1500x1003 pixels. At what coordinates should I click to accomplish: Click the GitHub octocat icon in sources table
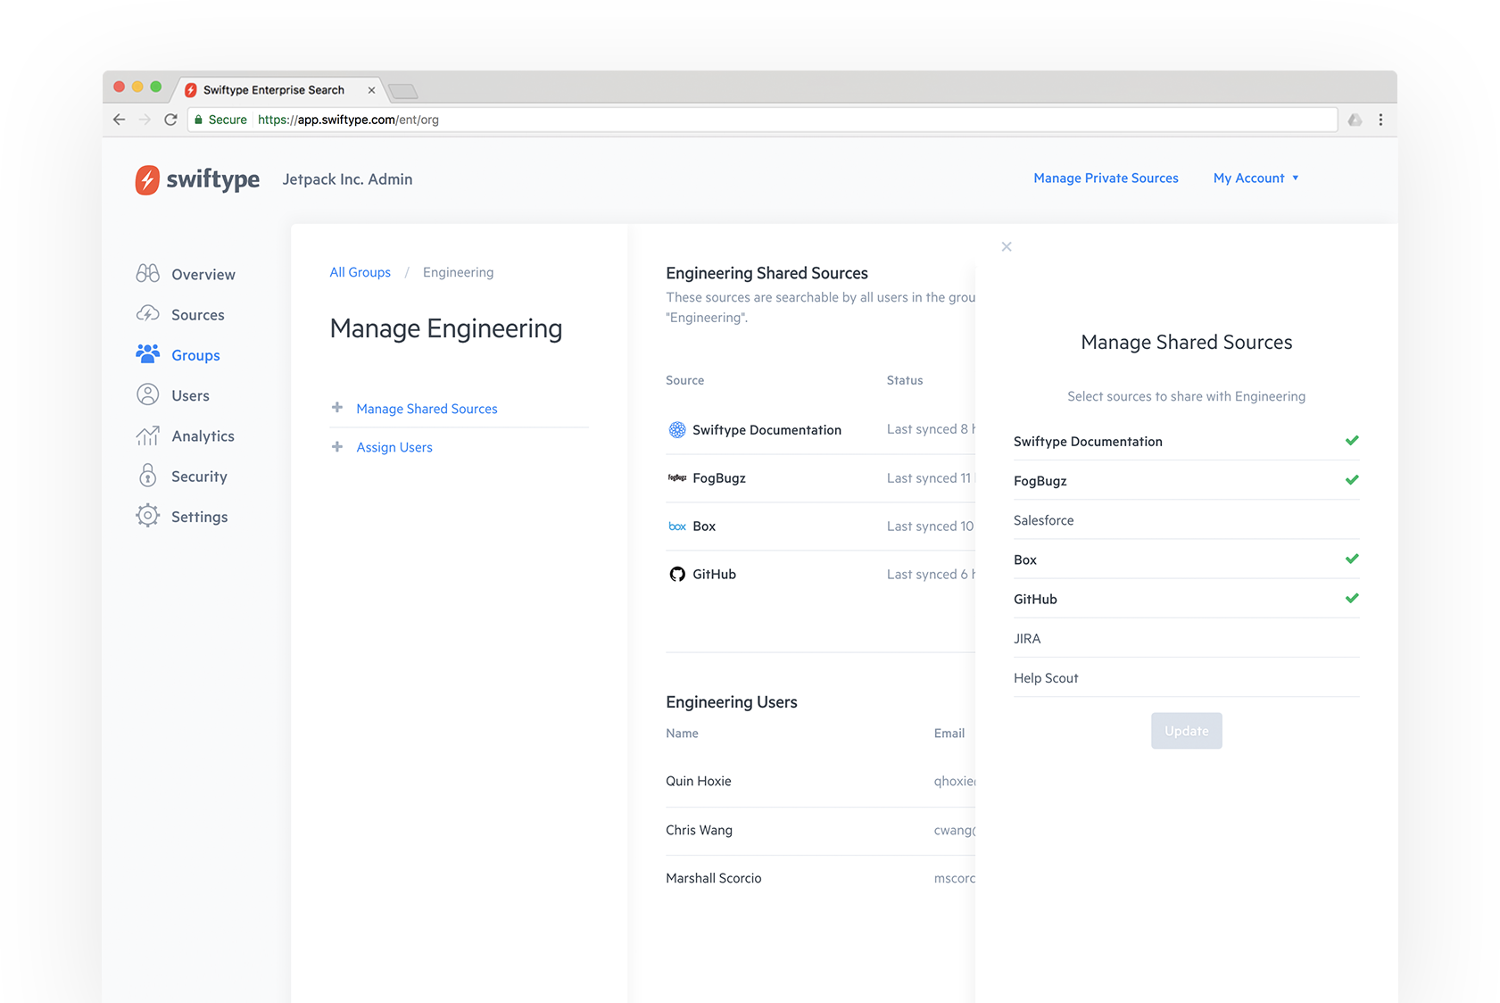click(x=677, y=574)
